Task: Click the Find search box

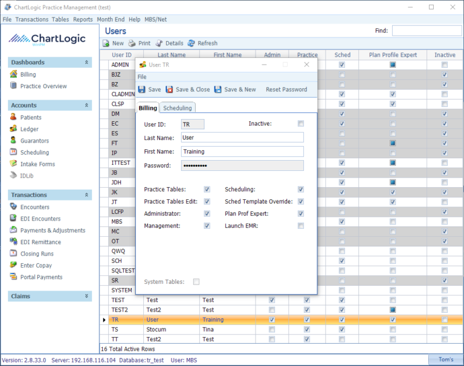Action: (427, 30)
